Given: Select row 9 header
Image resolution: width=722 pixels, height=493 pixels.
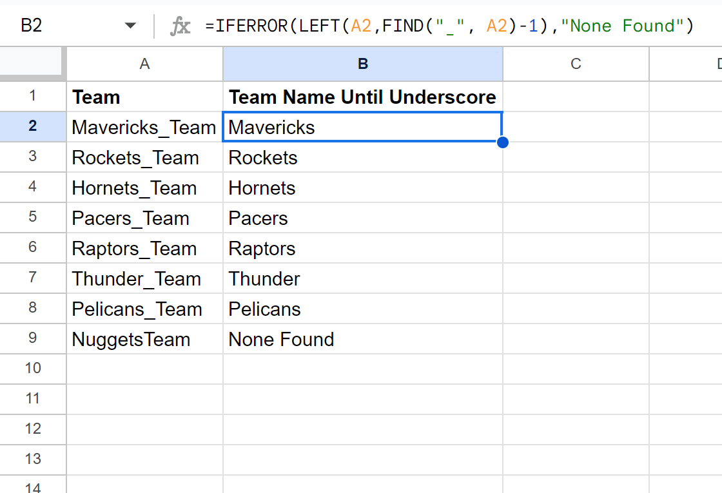Looking at the screenshot, I should (32, 339).
